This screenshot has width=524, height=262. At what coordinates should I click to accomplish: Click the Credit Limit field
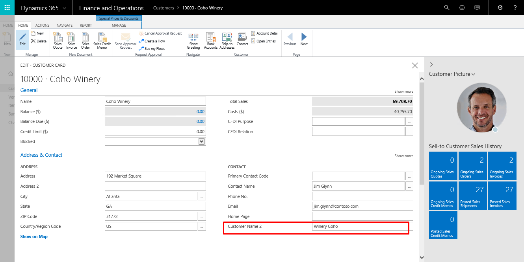coord(155,132)
